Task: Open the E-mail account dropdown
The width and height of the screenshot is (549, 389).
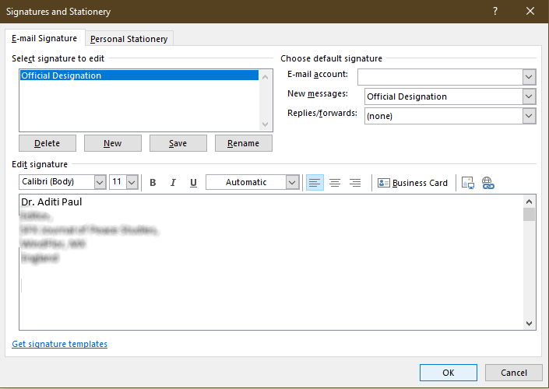Action: (529, 77)
